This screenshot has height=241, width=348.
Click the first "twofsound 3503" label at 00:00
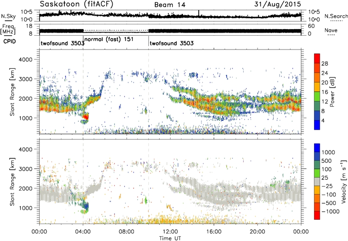point(63,43)
